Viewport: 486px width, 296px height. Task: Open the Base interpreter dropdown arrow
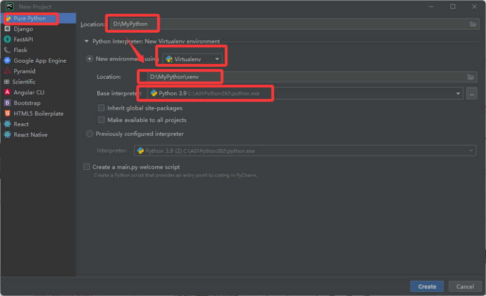458,93
